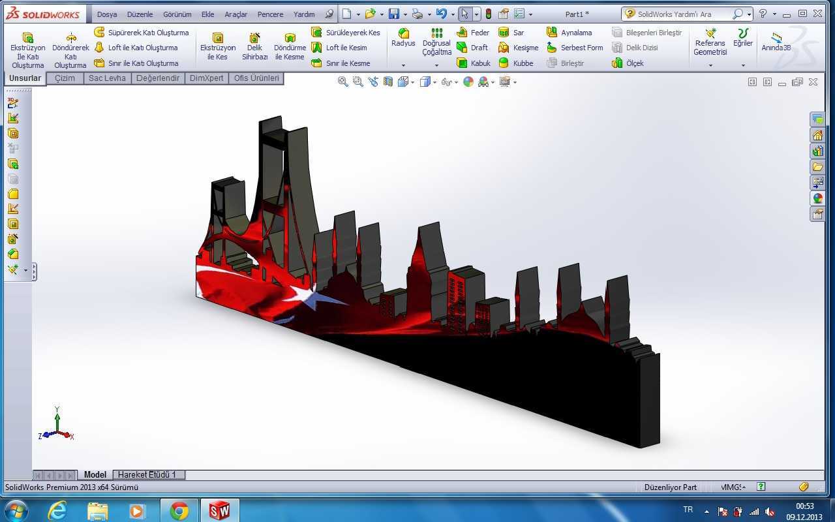Open Delik Sihirbazı
This screenshot has width=835, height=522.
click(255, 47)
